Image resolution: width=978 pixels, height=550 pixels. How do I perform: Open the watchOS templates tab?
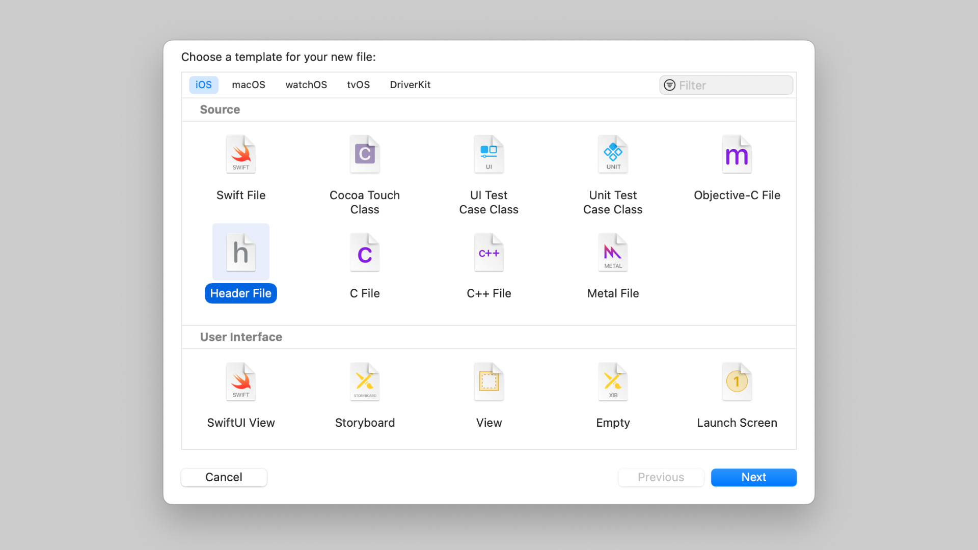(306, 85)
